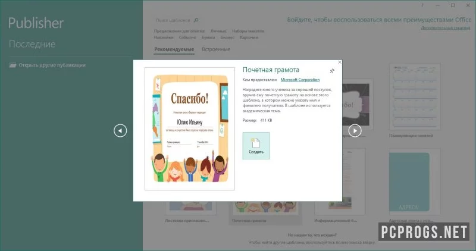This screenshot has height=251, width=476.
Task: Click the Publisher title text
Action: pyautogui.click(x=36, y=23)
